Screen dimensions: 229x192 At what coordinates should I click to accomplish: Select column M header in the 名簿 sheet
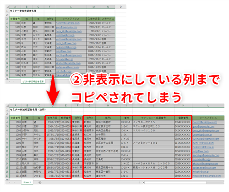(93, 7)
